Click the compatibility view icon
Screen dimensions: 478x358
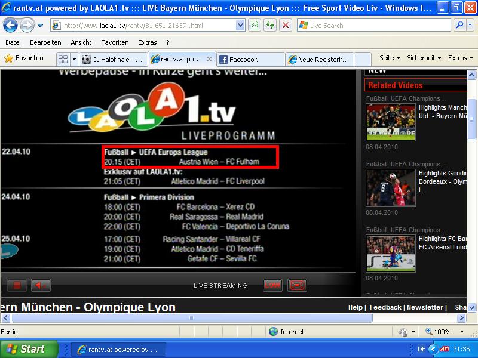pyautogui.click(x=255, y=26)
